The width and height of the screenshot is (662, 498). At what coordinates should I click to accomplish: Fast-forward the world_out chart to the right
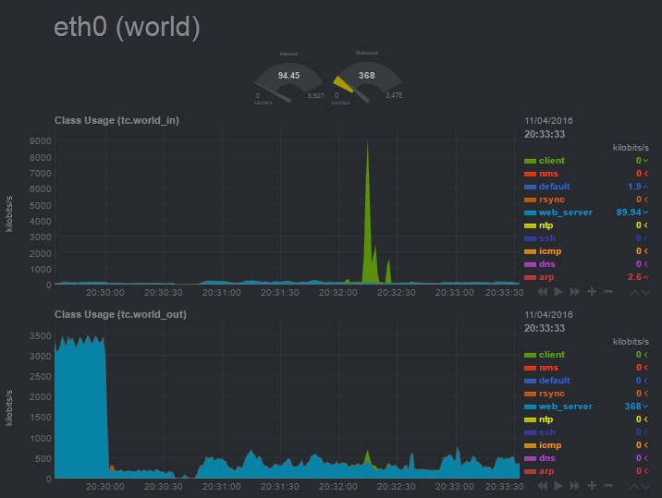click(575, 485)
